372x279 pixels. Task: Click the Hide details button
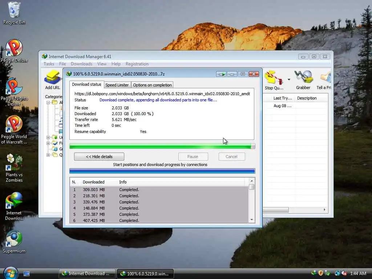coord(99,157)
